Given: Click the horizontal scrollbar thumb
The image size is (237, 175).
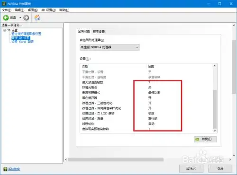Looking at the screenshot, I should click(116, 160).
